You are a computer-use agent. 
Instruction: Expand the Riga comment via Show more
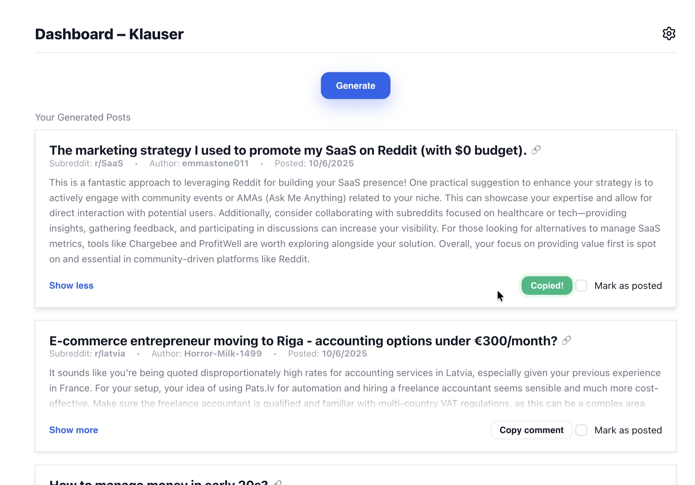coord(73,430)
